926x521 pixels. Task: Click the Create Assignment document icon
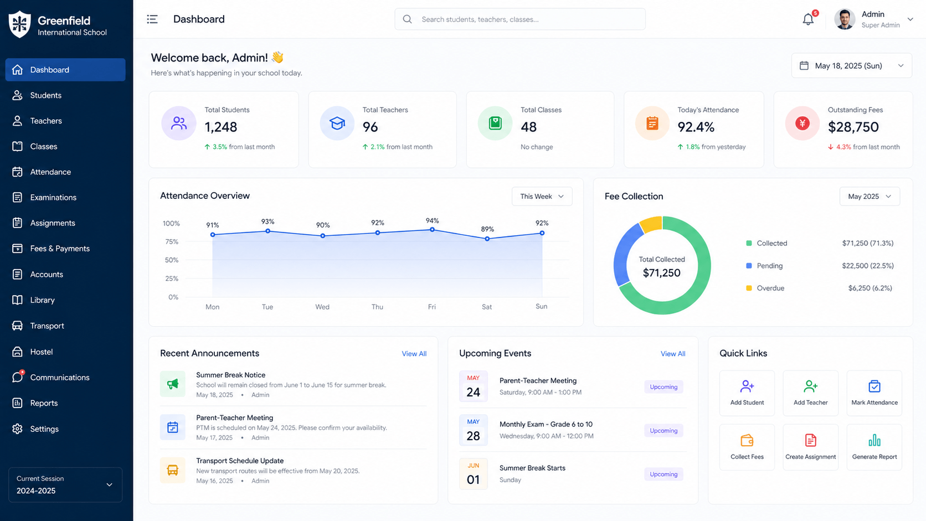pos(810,440)
